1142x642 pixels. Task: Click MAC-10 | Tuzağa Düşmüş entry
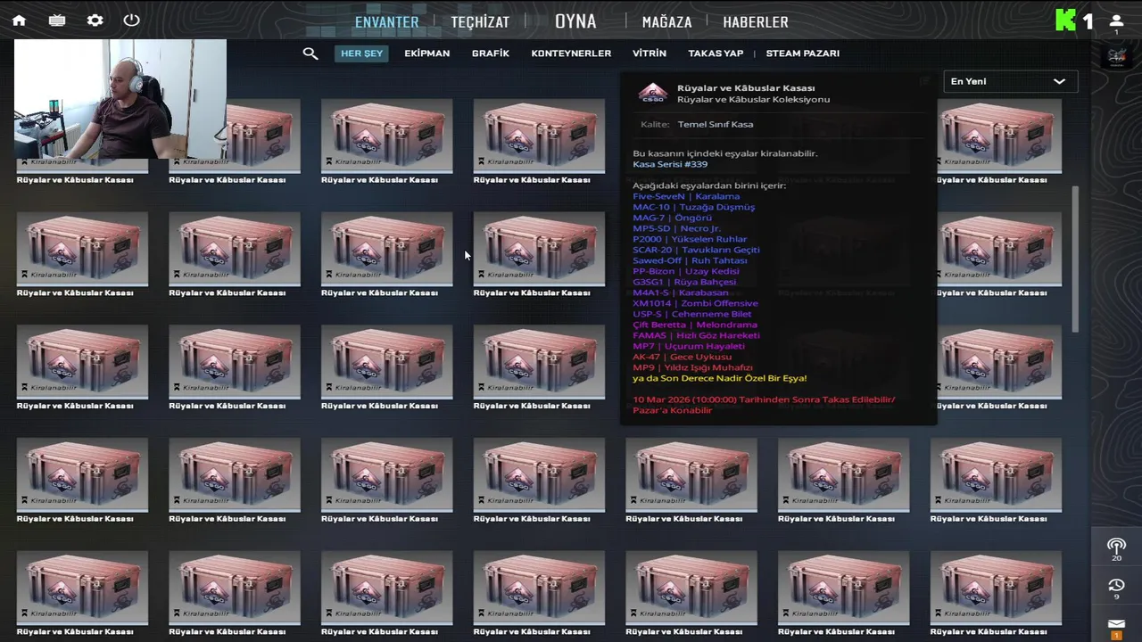coord(693,207)
